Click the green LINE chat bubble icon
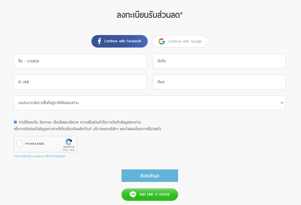The height and width of the screenshot is (205, 301). click(133, 194)
